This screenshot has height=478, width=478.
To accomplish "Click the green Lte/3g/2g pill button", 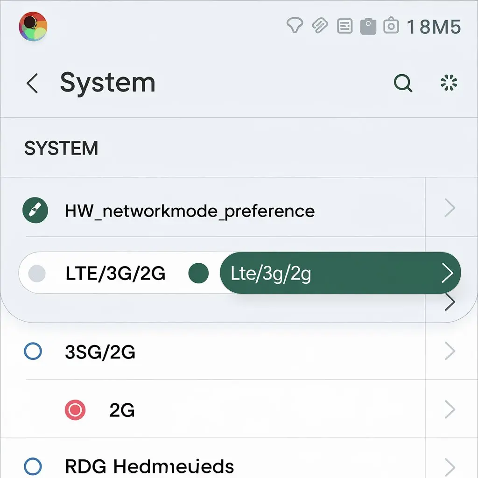I will [x=340, y=273].
